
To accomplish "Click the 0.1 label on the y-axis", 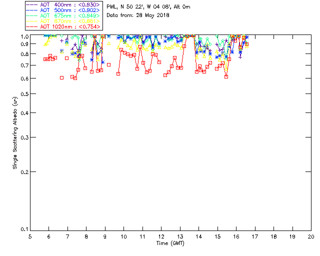I will tap(22, 229).
